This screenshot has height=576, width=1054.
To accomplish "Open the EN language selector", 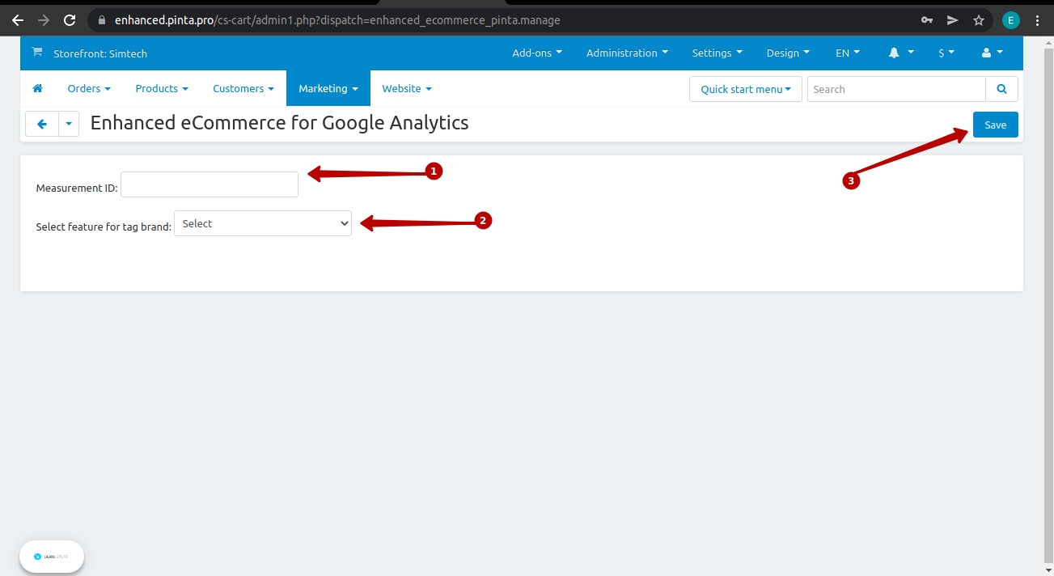I will tap(847, 53).
